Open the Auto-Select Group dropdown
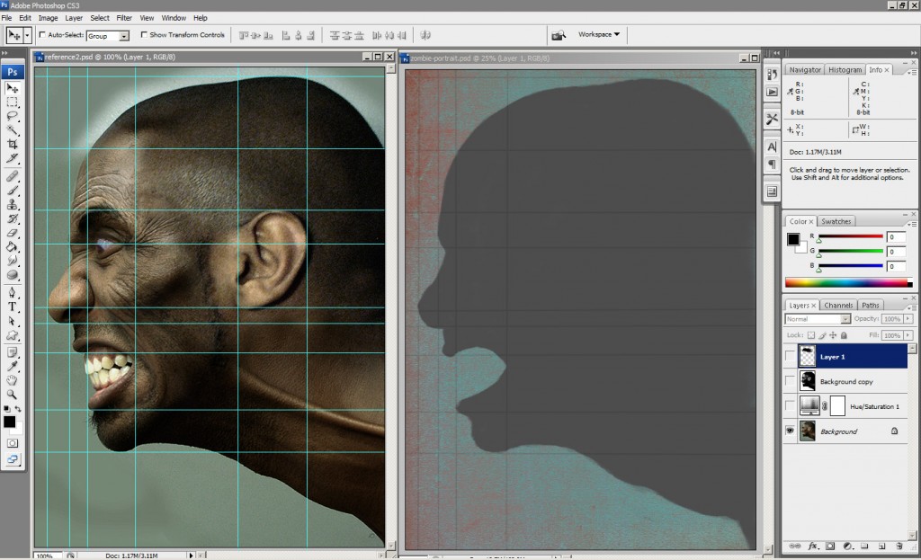This screenshot has width=921, height=560. (123, 36)
